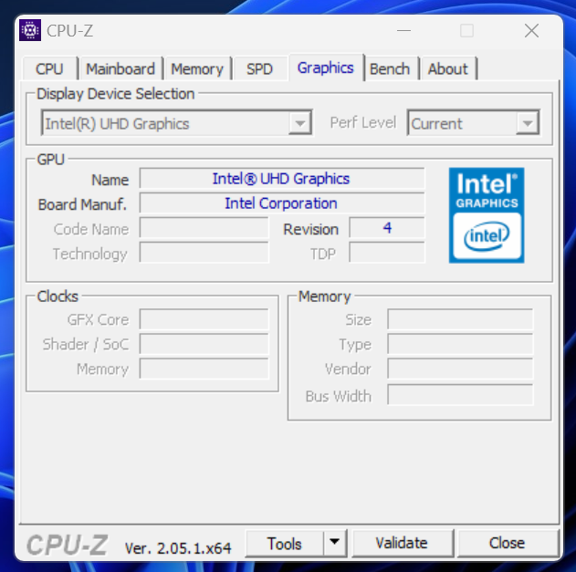This screenshot has width=576, height=572.
Task: Switch to the Mainboard tab
Action: pyautogui.click(x=120, y=69)
